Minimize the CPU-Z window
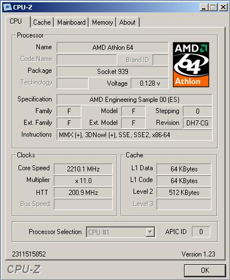 pos(204,7)
